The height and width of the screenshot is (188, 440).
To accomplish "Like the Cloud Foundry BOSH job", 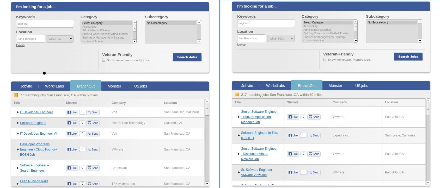I will coord(72,149).
